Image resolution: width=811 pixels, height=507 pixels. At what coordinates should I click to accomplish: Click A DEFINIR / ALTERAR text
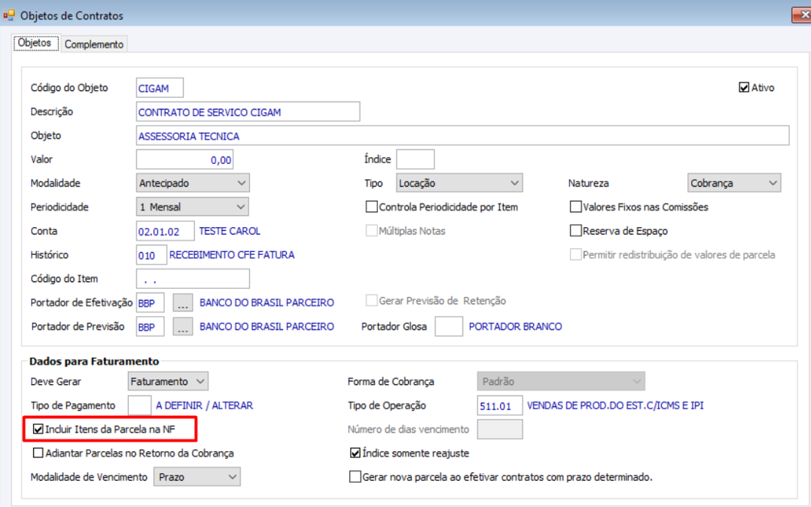coord(204,405)
